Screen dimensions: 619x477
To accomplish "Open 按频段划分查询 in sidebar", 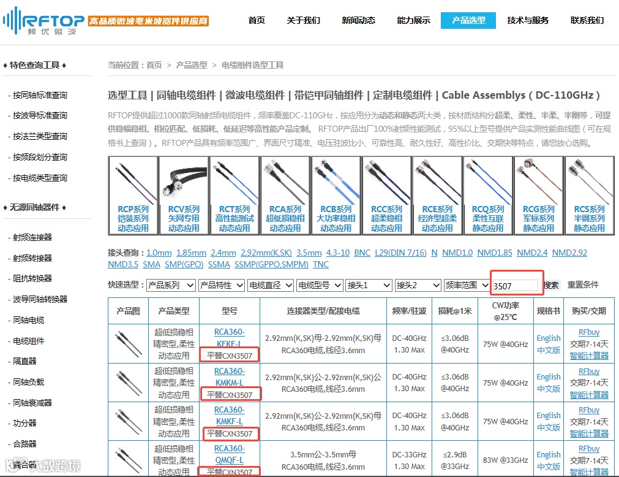I will (40, 158).
